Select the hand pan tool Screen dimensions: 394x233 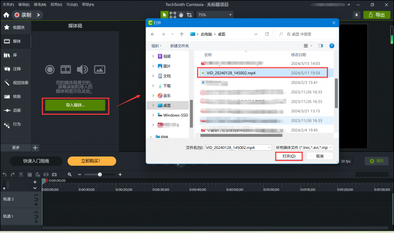(181, 14)
